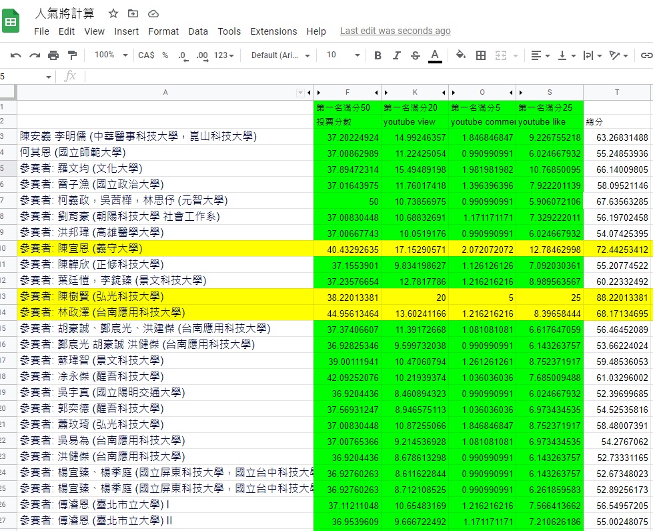Open the 123 number format dropdown
This screenshot has height=531, width=653.
[224, 55]
